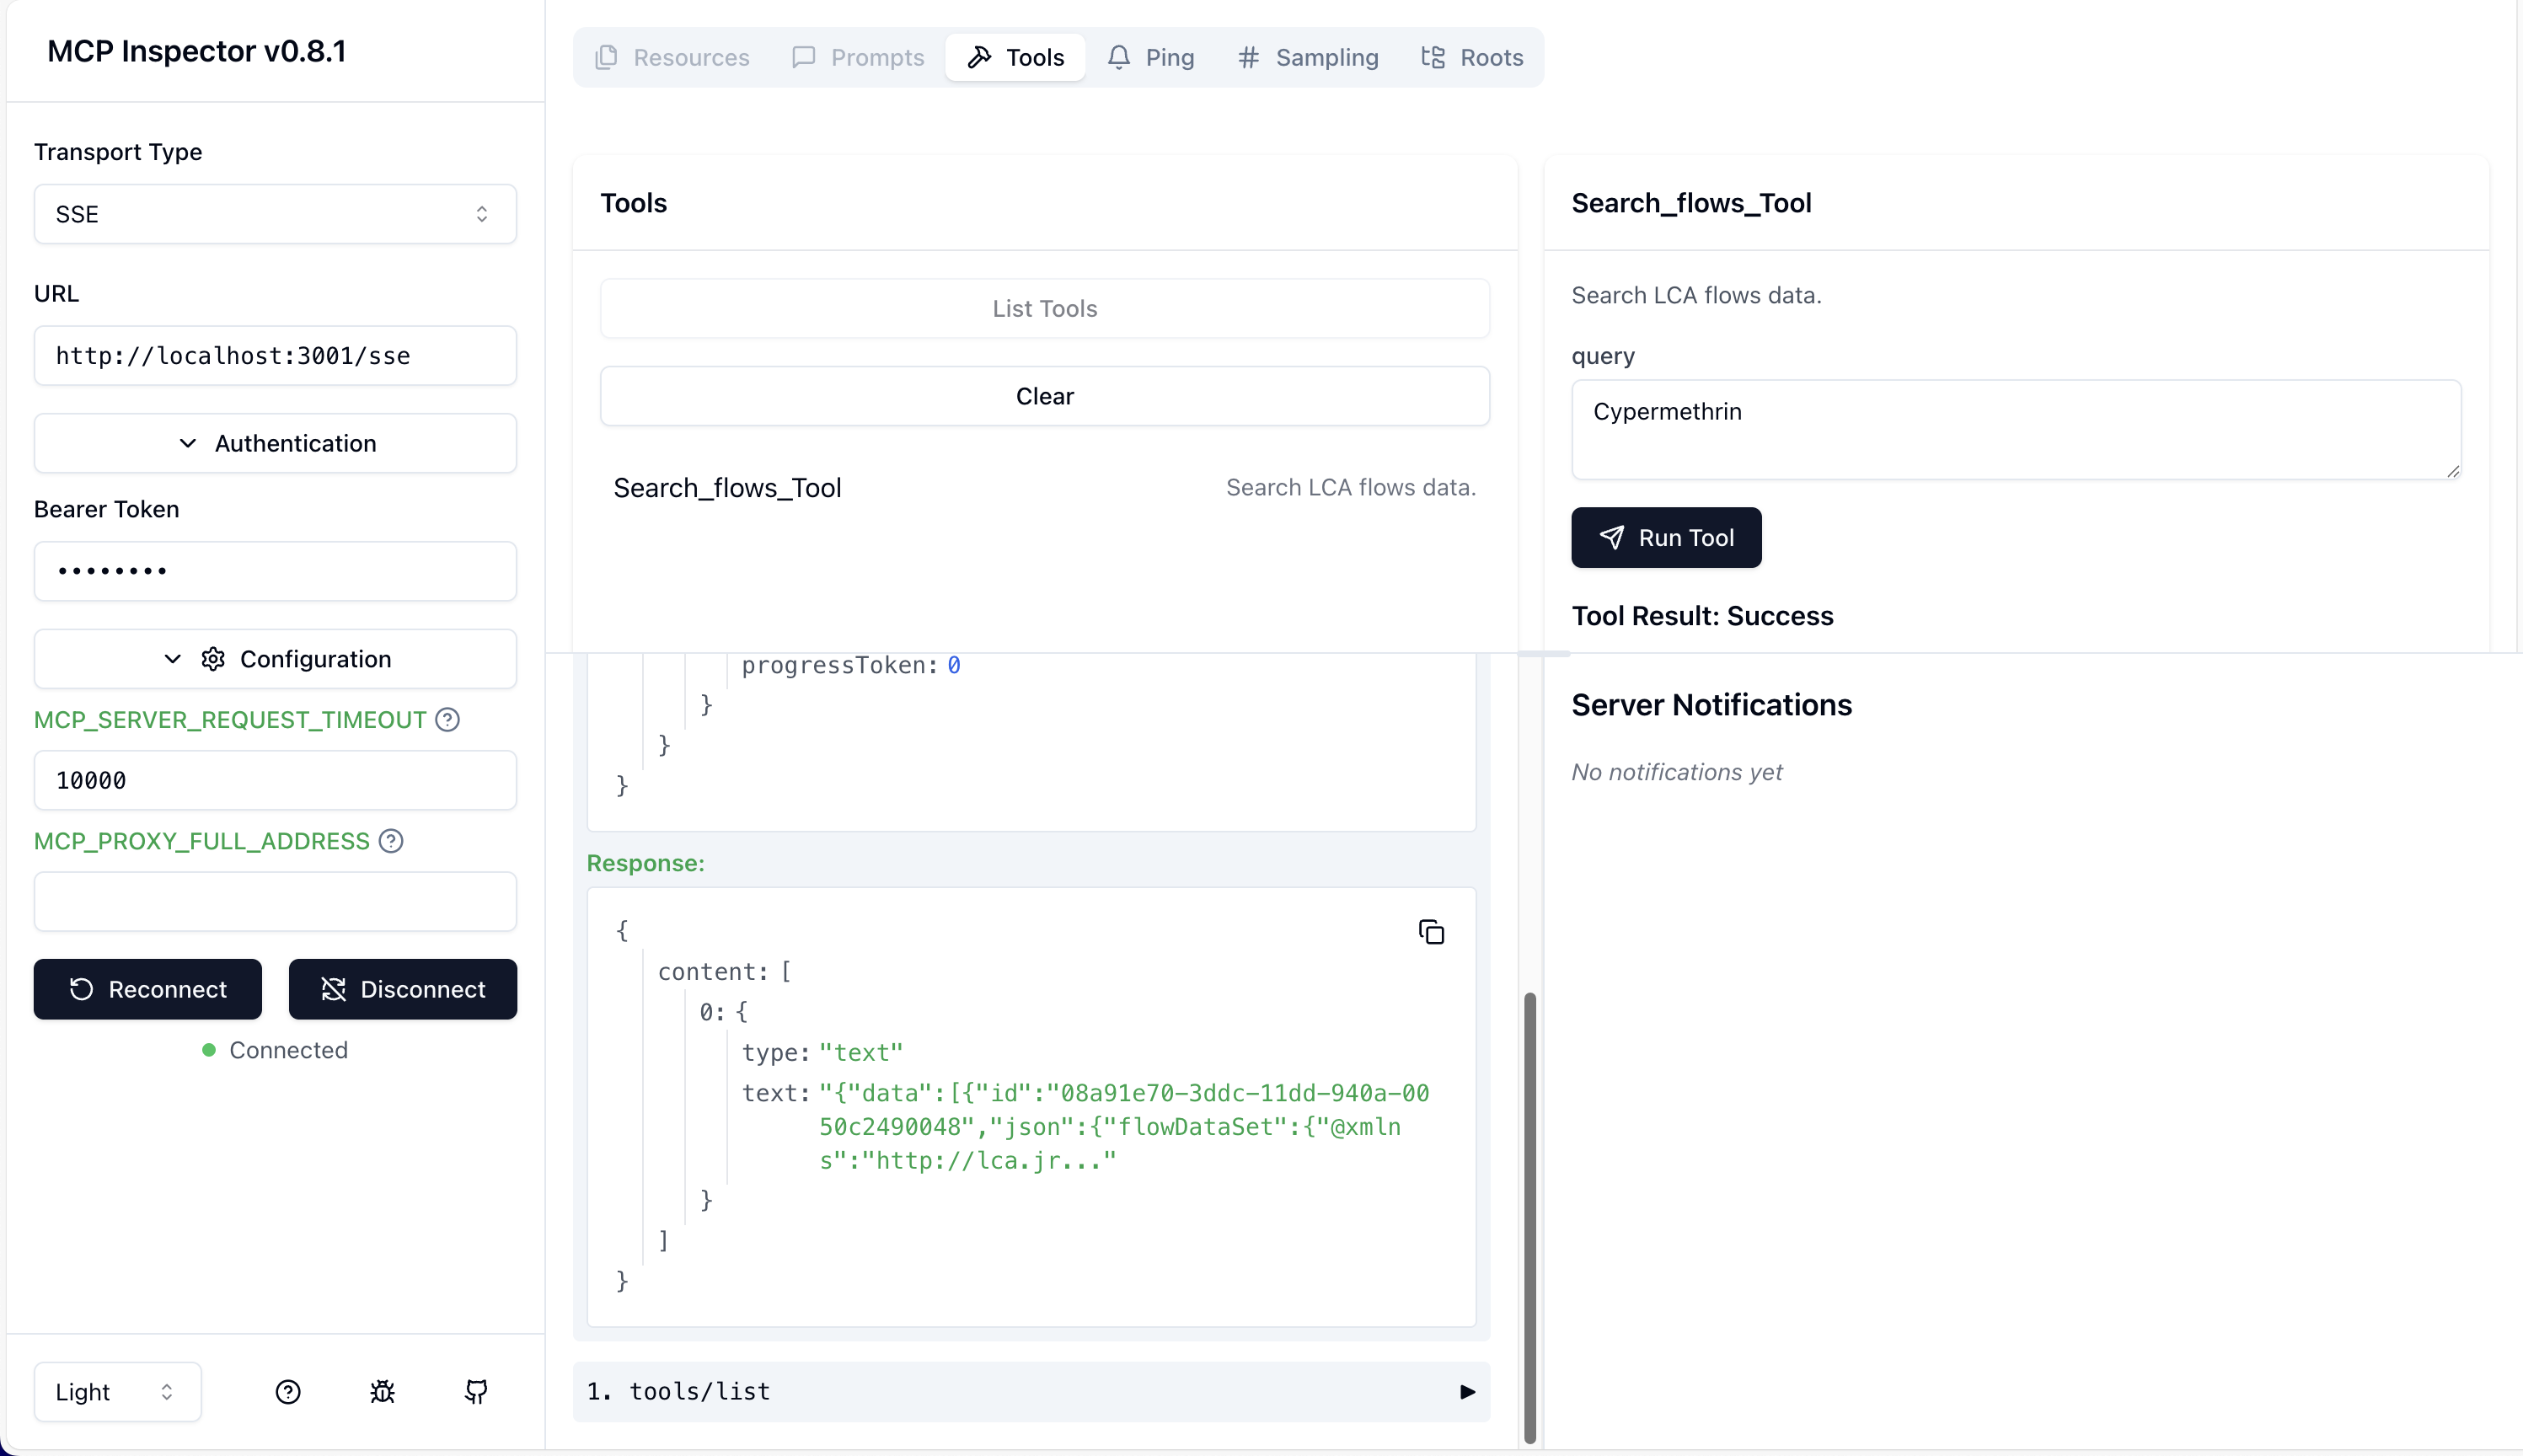Click the help icon beside MCP_SERVER_REQUEST_TIMEOUT

tap(448, 719)
